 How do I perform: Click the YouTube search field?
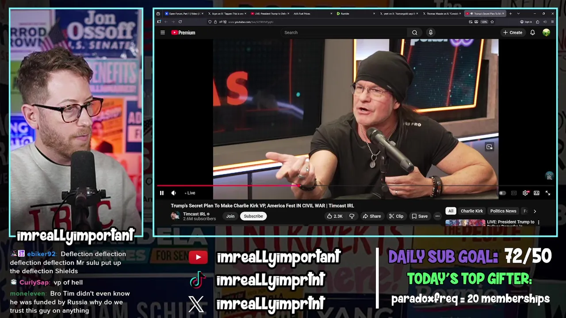tap(344, 32)
